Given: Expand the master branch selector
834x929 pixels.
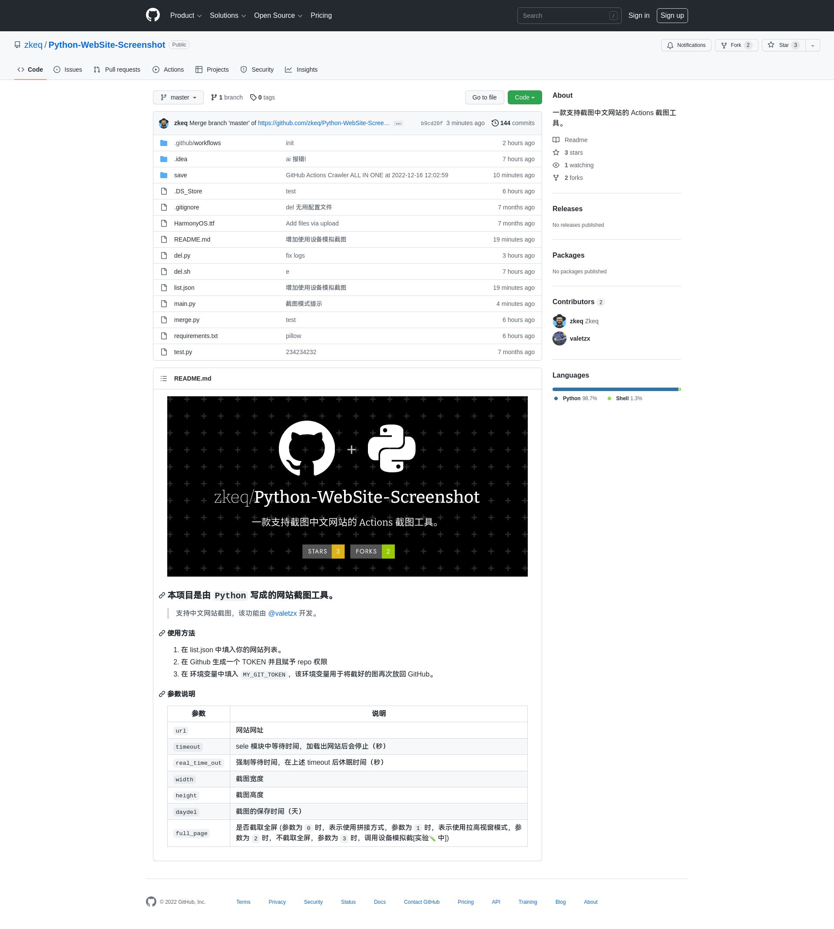Looking at the screenshot, I should tap(178, 97).
